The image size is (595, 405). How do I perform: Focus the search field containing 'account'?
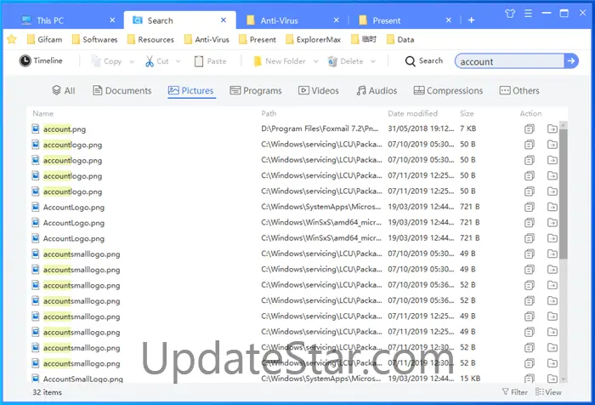(x=510, y=61)
